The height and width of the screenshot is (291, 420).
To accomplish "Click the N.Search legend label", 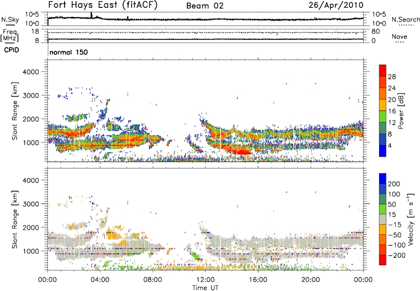I will click(x=405, y=19).
